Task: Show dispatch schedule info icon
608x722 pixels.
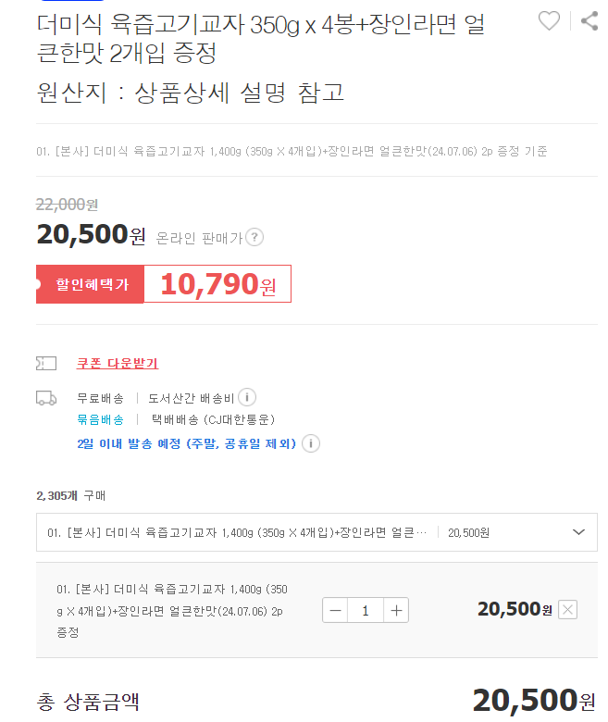Action: (311, 443)
